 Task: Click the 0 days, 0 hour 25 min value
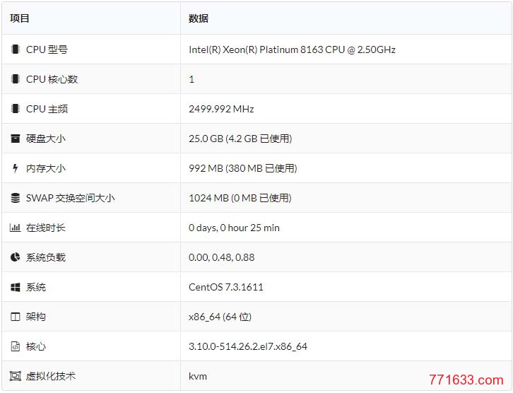234,228
